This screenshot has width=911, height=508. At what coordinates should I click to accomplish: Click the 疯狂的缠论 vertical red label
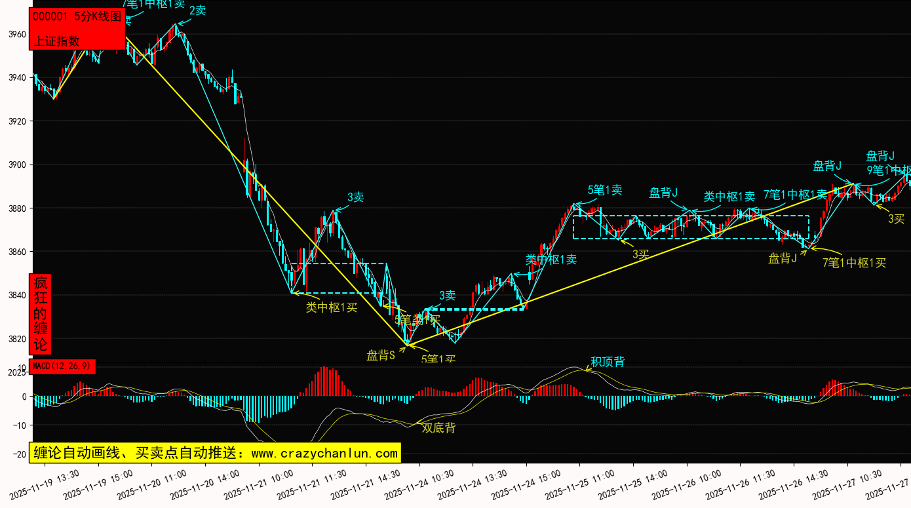(x=41, y=313)
